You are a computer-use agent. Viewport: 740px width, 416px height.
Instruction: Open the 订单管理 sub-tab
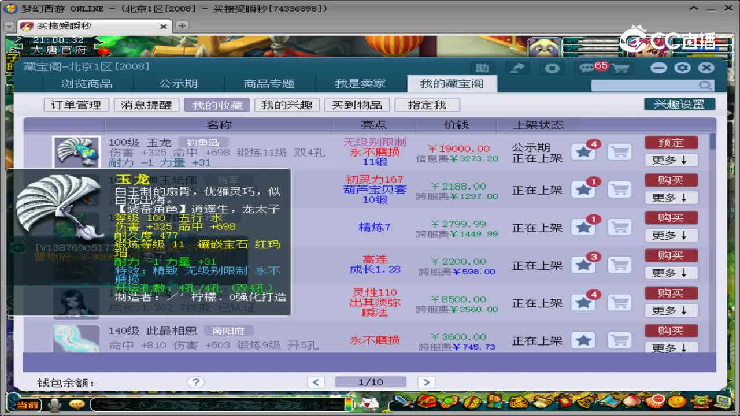tap(76, 105)
